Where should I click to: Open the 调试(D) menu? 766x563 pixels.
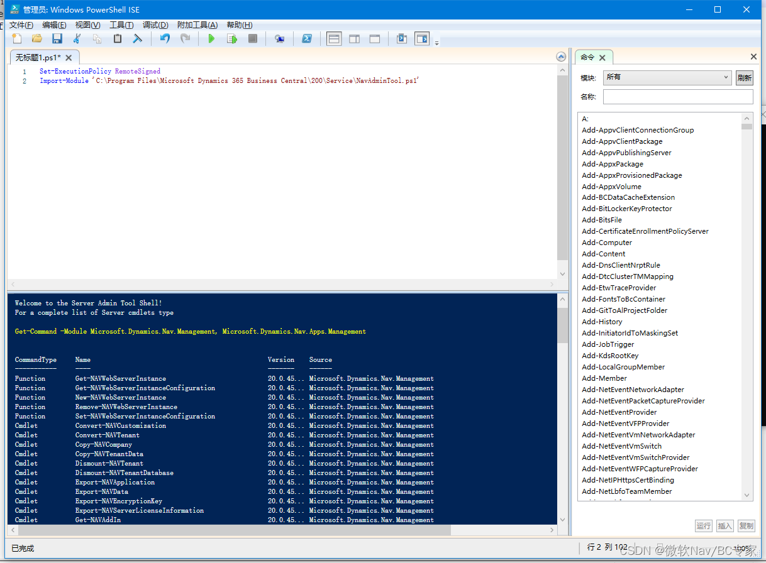(x=155, y=25)
